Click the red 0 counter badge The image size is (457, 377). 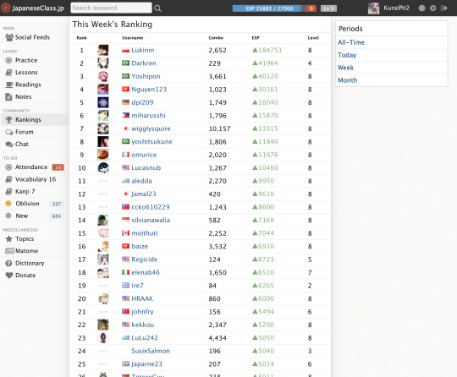click(311, 8)
